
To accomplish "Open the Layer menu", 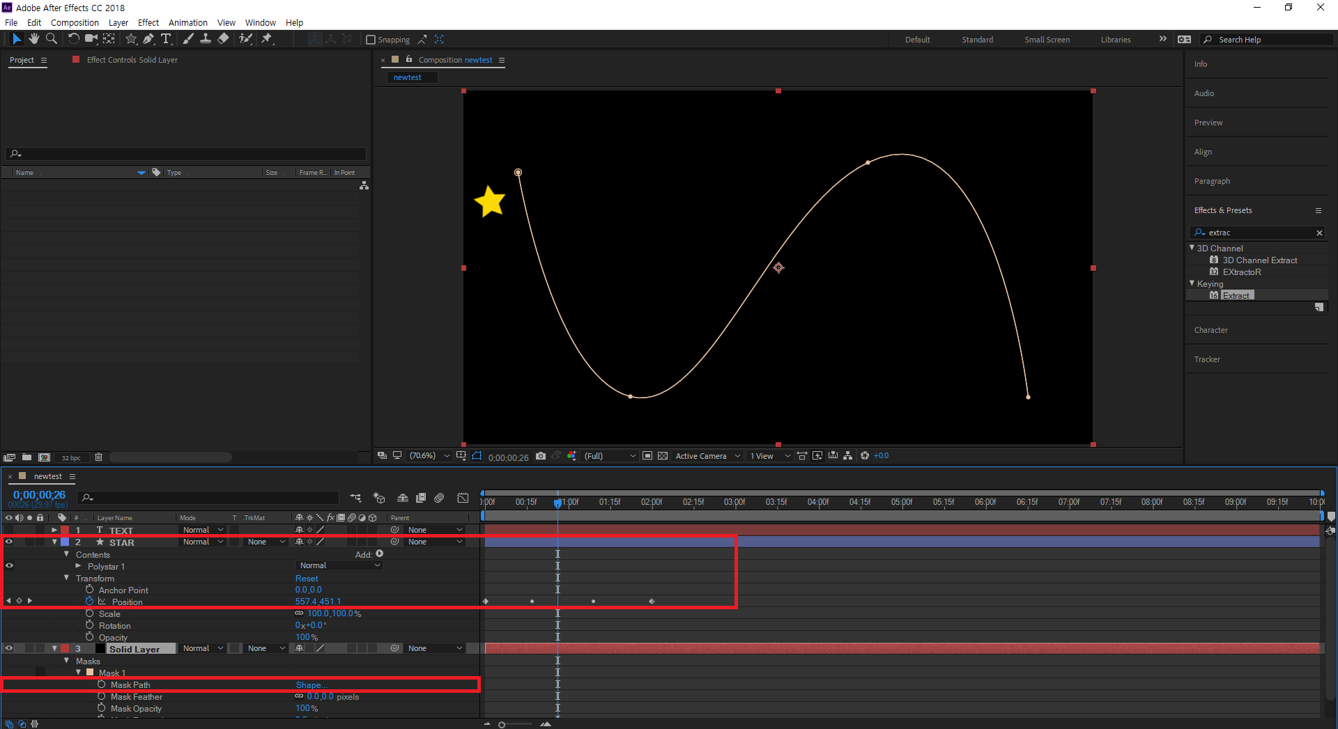I will point(118,22).
